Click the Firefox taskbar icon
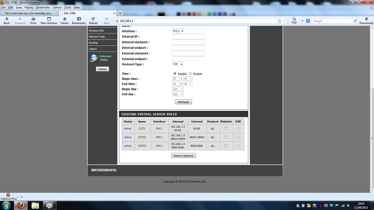 [x=21, y=205]
